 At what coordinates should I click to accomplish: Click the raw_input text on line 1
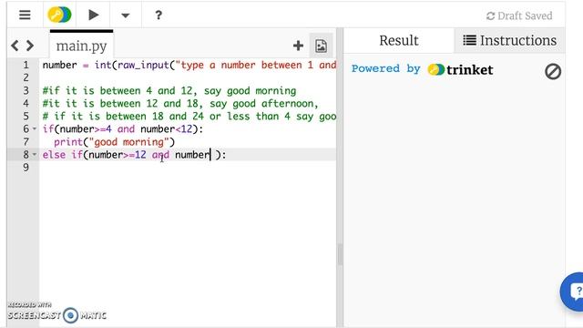point(143,65)
